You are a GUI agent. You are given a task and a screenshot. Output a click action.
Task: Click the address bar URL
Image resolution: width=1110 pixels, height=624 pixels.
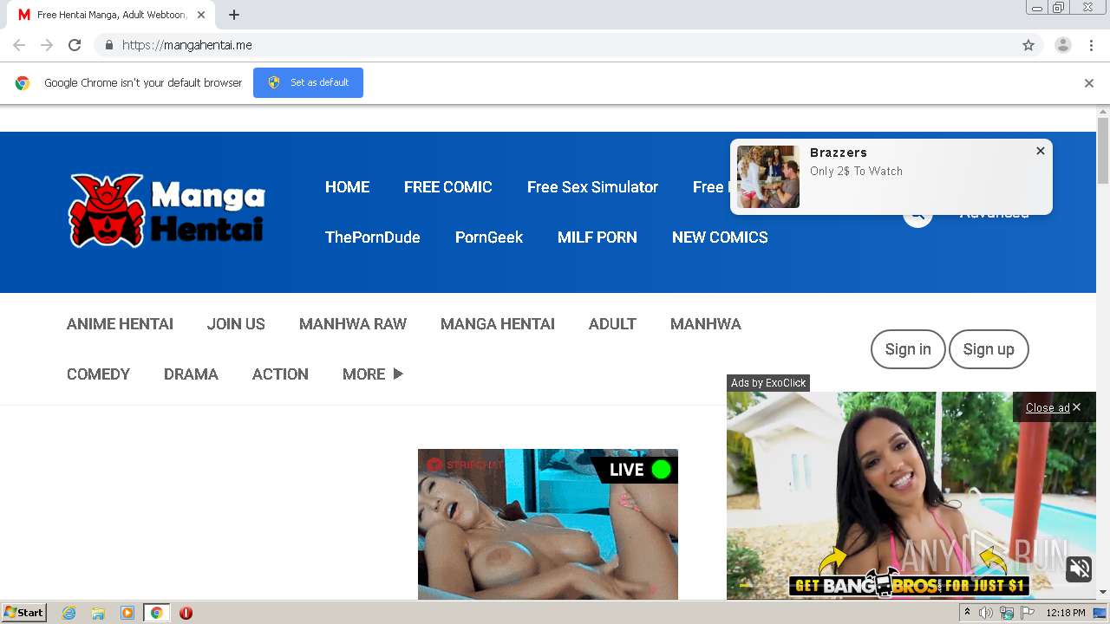pyautogui.click(x=187, y=45)
